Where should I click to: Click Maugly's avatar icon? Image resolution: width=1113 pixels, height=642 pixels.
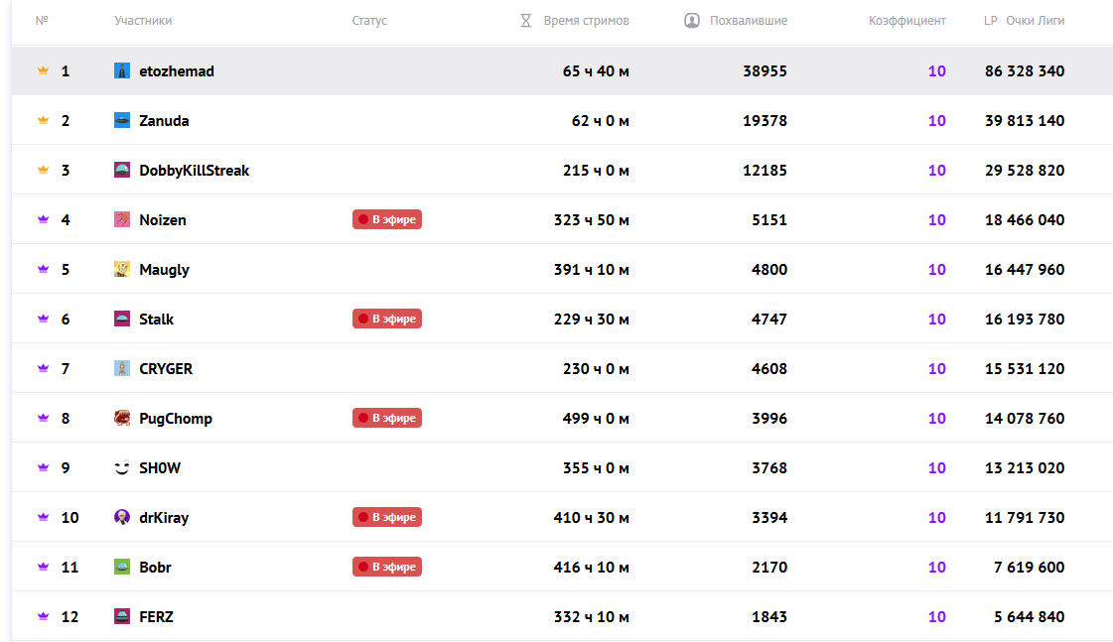122,270
